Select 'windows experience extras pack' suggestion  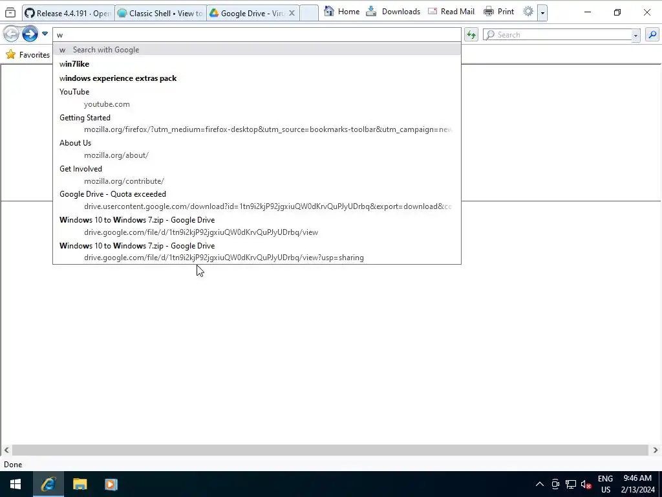(x=257, y=78)
